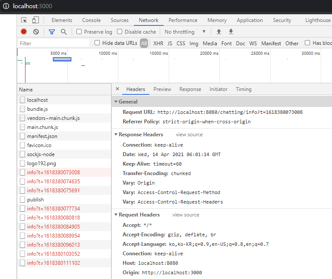Click the import HAR upload icon
This screenshot has width=332, height=279.
[219, 32]
